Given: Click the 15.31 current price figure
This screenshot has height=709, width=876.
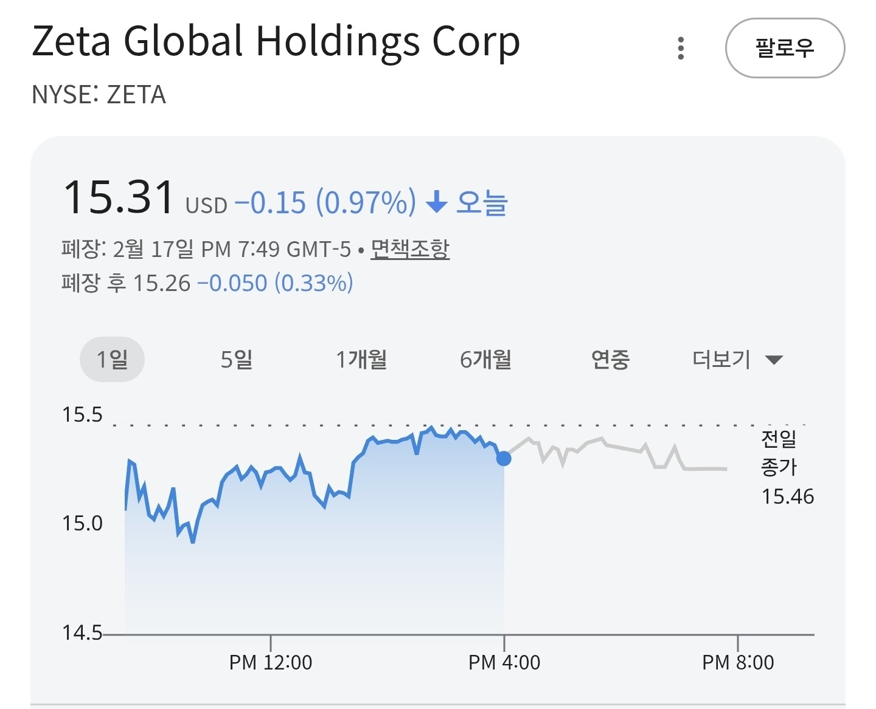Looking at the screenshot, I should pyautogui.click(x=119, y=198).
